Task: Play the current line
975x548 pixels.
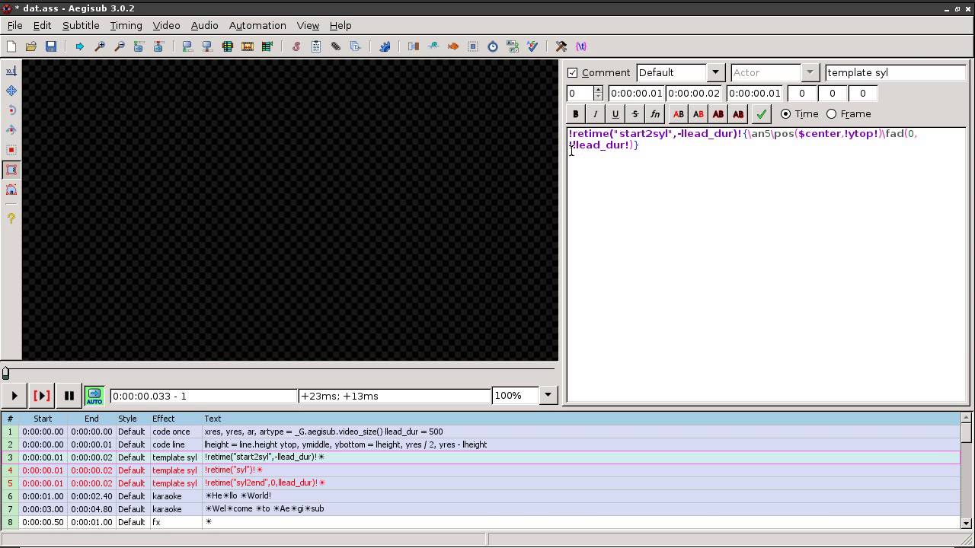Action: tap(42, 396)
